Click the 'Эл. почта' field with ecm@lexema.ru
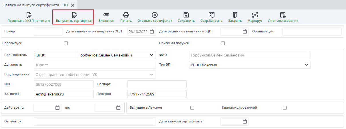346x129 pixels. tap(64, 94)
